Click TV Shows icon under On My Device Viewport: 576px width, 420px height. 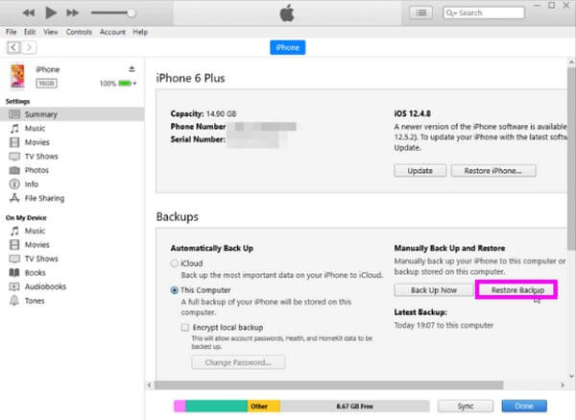[x=14, y=259]
